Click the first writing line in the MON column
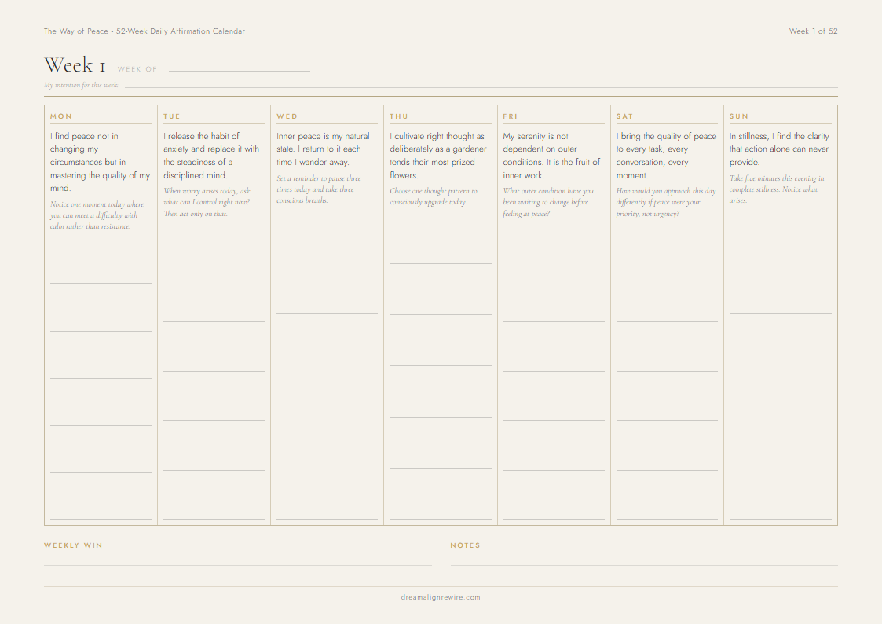 [101, 282]
